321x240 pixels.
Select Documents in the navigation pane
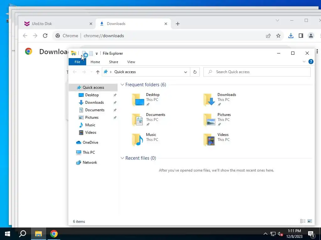pos(95,110)
